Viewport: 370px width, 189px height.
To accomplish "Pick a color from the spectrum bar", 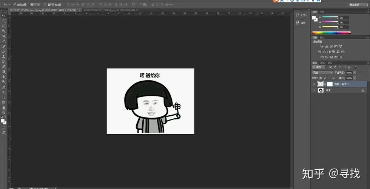I will click(x=331, y=33).
